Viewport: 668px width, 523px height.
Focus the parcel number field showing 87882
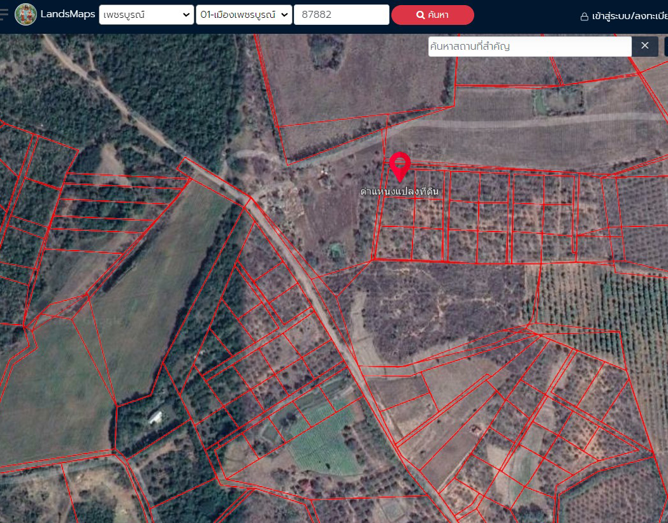click(341, 15)
